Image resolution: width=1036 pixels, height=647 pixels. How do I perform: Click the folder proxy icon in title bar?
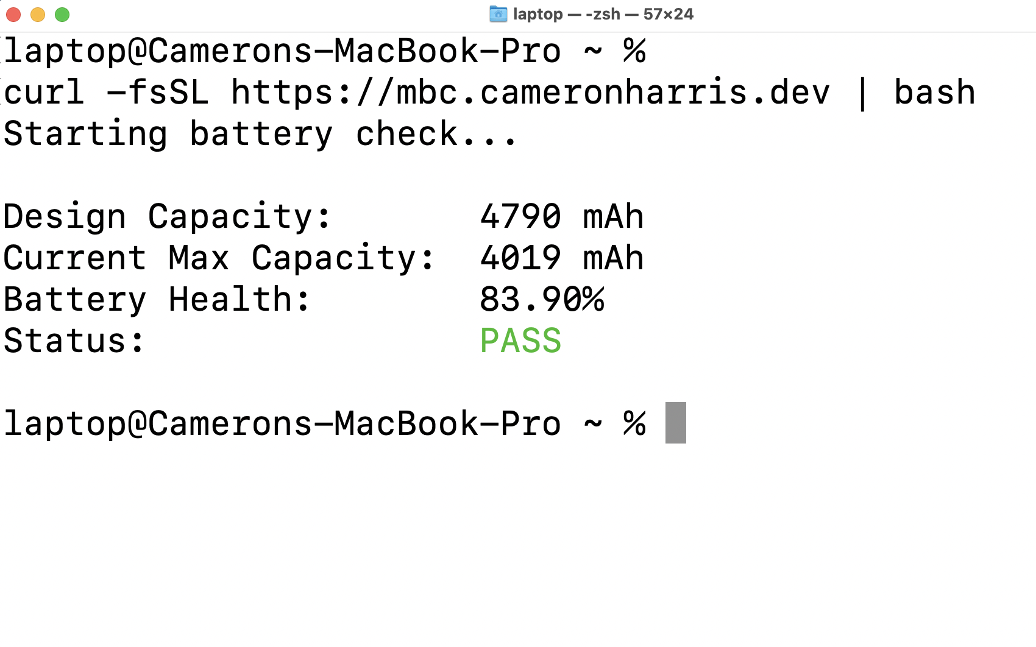tap(498, 13)
